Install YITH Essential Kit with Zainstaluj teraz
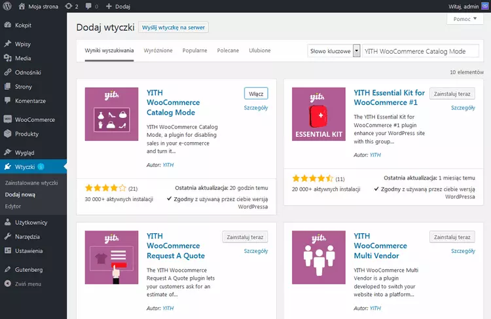 click(x=452, y=94)
